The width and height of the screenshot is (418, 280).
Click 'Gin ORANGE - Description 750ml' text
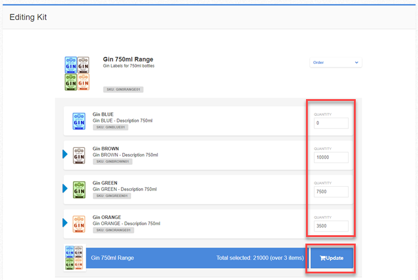pyautogui.click(x=126, y=223)
